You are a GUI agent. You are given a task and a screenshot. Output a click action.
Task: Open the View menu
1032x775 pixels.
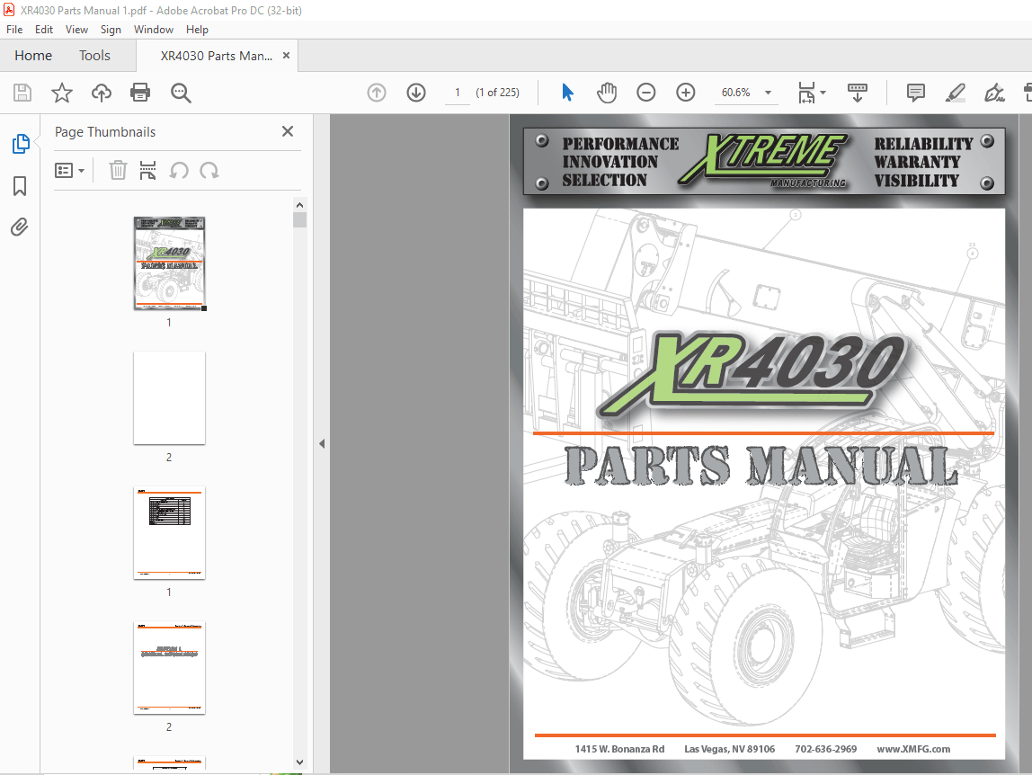[x=76, y=29]
